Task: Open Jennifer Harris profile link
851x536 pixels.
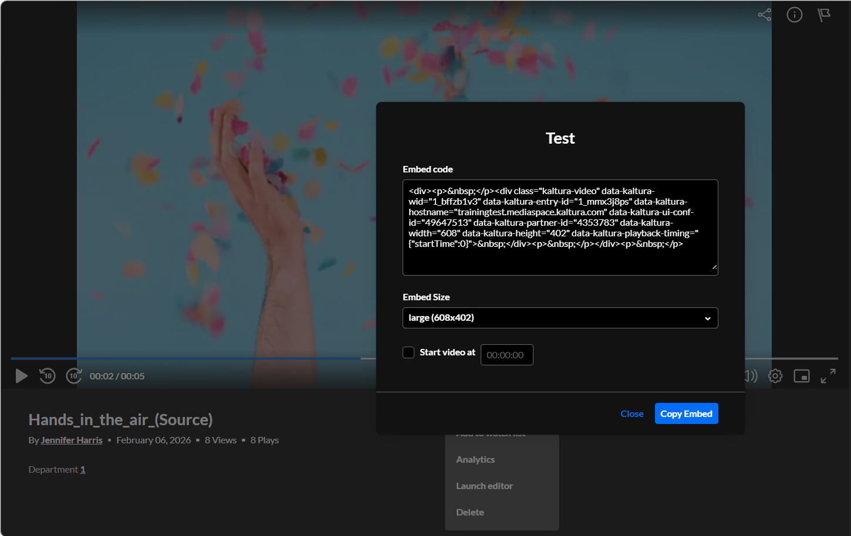Action: coord(72,440)
